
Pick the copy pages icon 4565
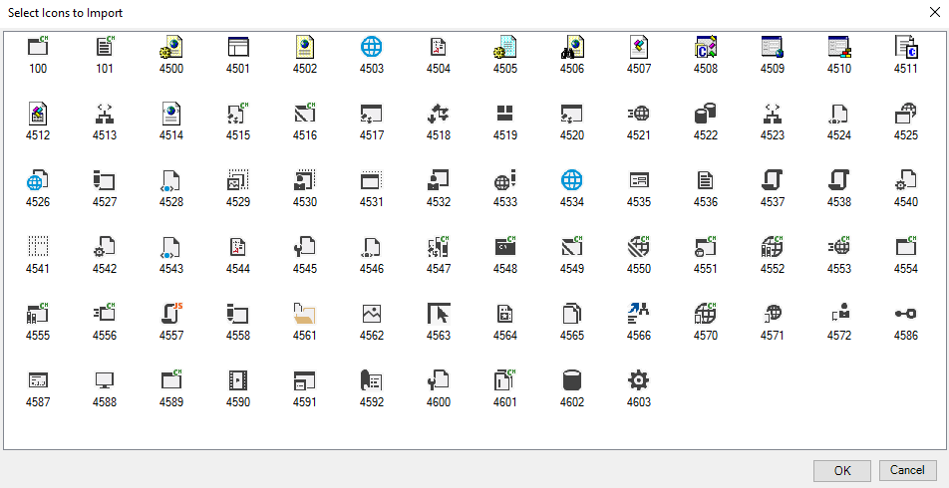click(572, 313)
